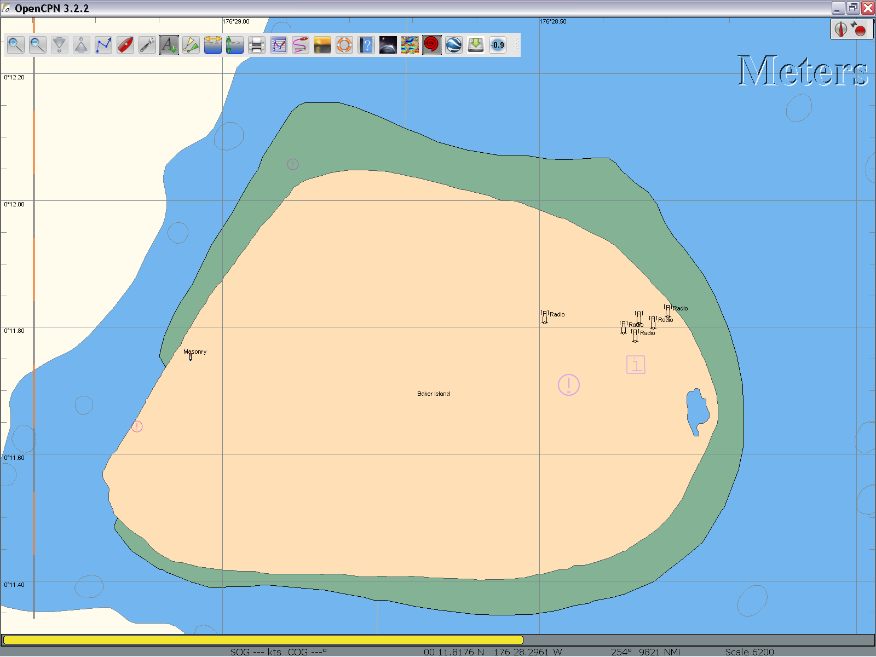The height and width of the screenshot is (657, 876).
Task: Open the Help book icon
Action: coord(366,45)
